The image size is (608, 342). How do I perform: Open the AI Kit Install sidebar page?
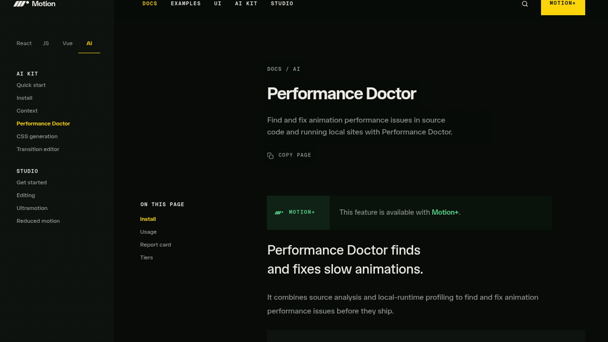(24, 98)
